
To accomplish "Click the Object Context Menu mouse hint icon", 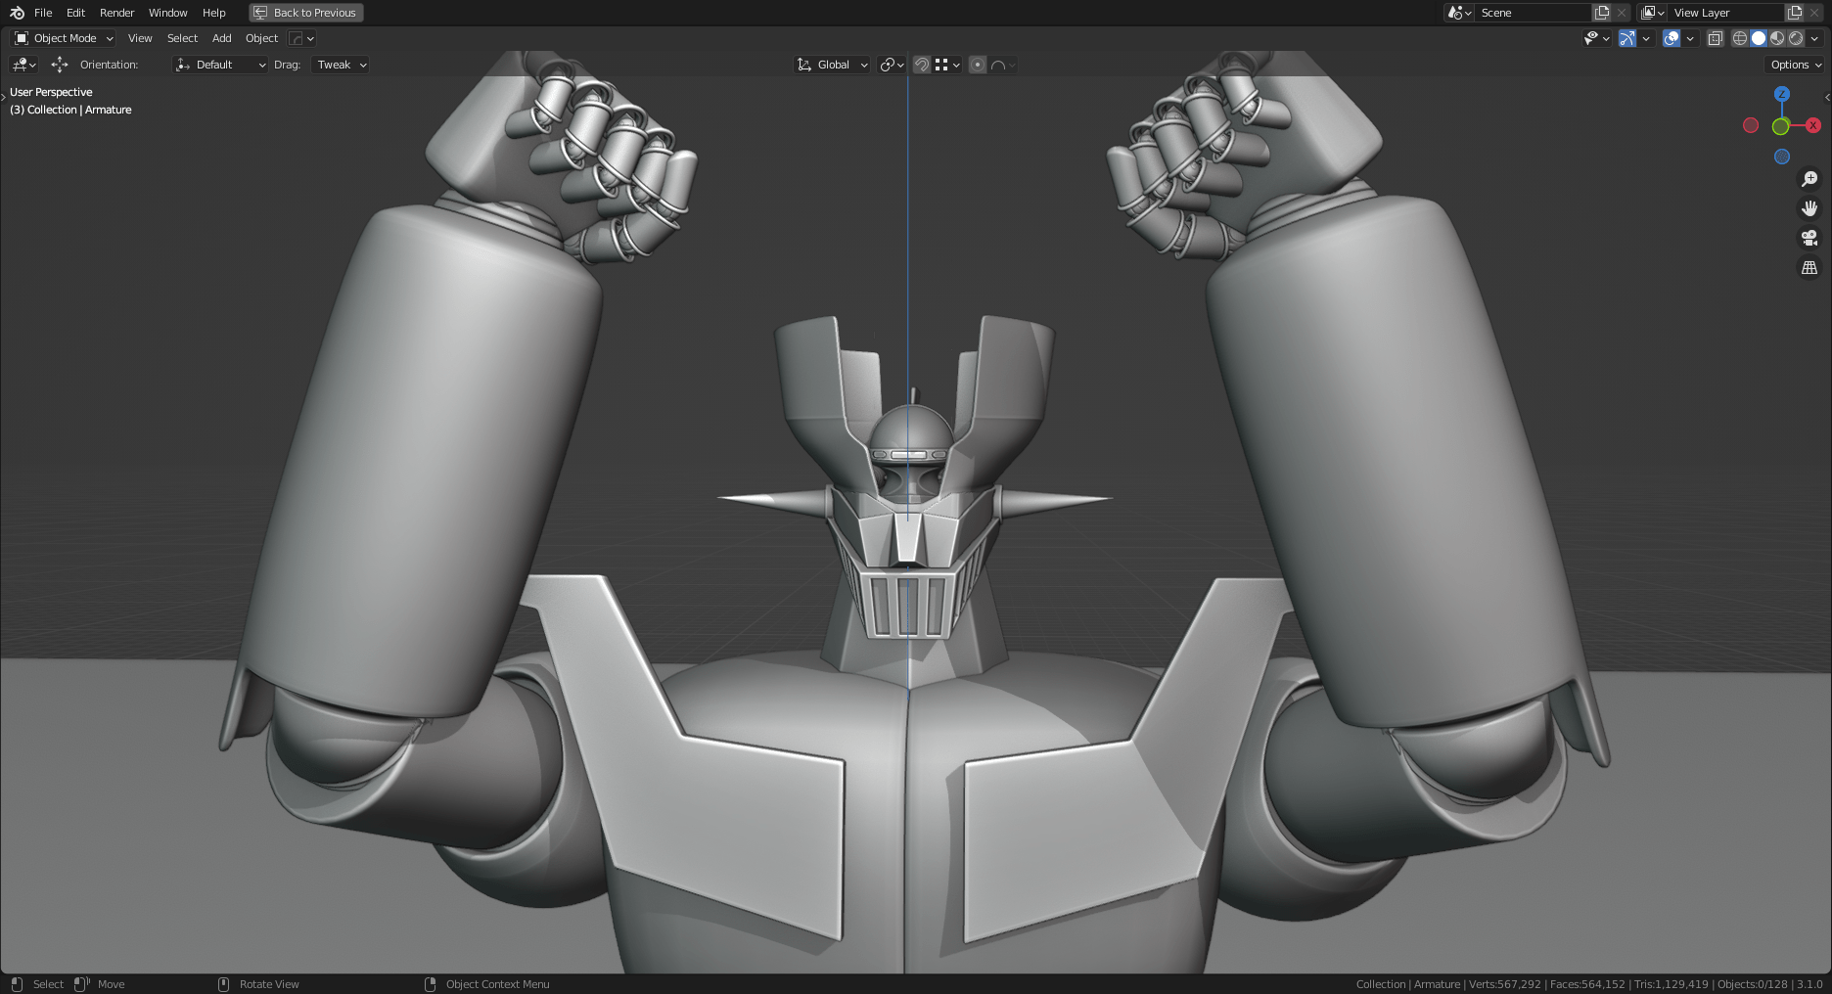I will 430,984.
